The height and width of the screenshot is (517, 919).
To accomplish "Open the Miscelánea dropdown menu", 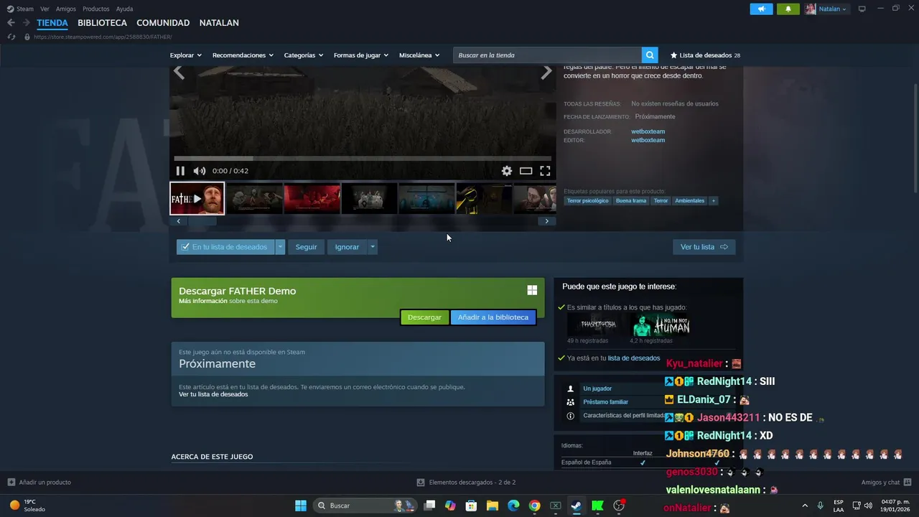I will click(x=419, y=55).
